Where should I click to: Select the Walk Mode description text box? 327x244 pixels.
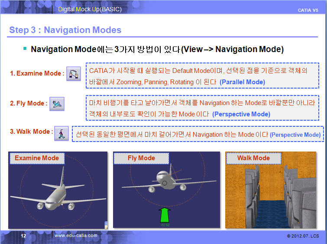(x=197, y=135)
